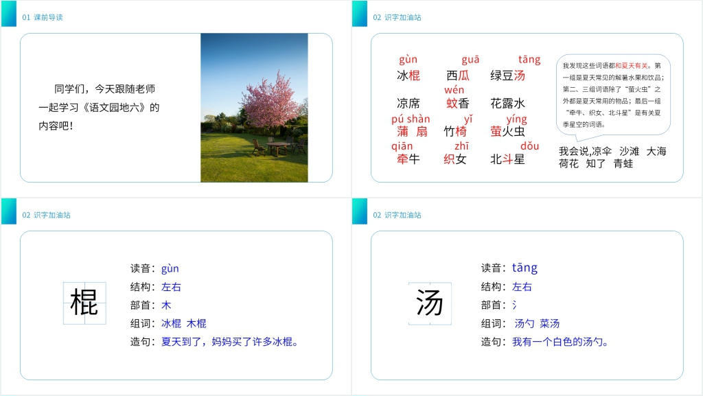The height and width of the screenshot is (396, 703).
Task: Select the blue pinyin gùn after 读音
Action: pyautogui.click(x=170, y=268)
